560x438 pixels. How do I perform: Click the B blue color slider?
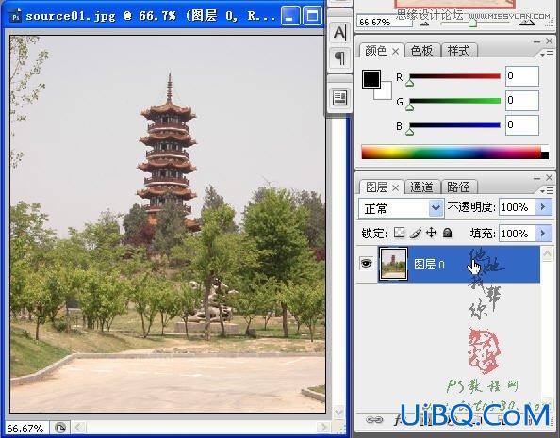454,125
